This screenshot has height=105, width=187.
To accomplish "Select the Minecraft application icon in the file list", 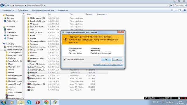I will click(x=28, y=73).
